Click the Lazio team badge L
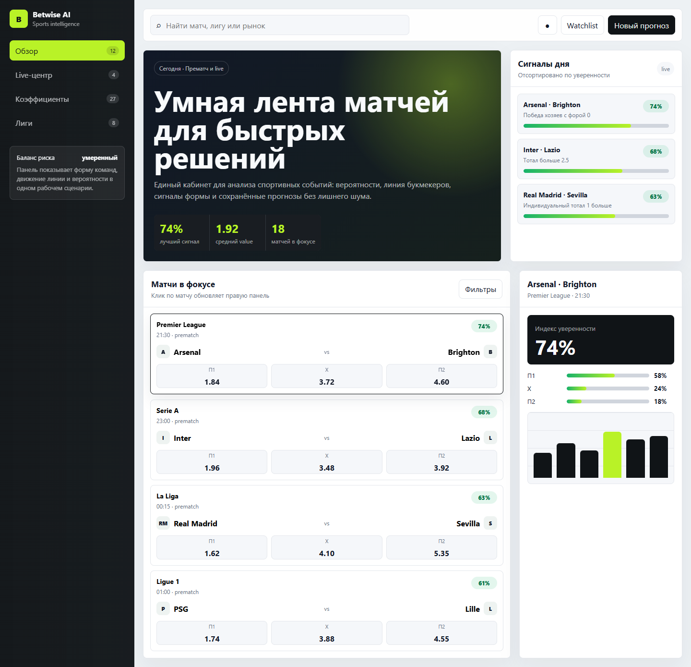The height and width of the screenshot is (667, 691). [x=490, y=438]
